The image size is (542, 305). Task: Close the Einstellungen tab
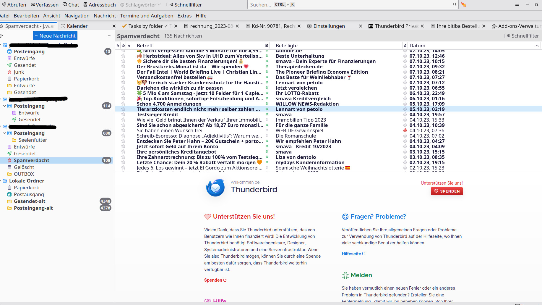pyautogui.click(x=361, y=26)
